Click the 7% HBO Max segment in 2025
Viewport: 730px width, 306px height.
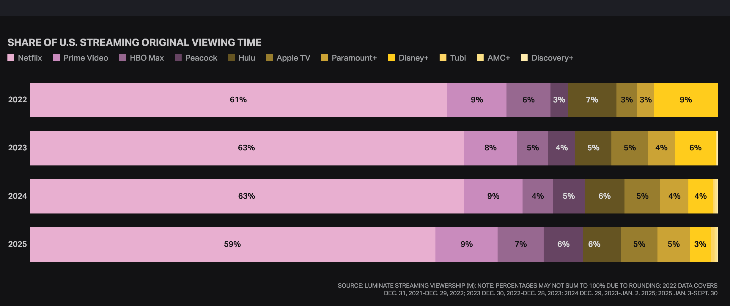click(520, 244)
